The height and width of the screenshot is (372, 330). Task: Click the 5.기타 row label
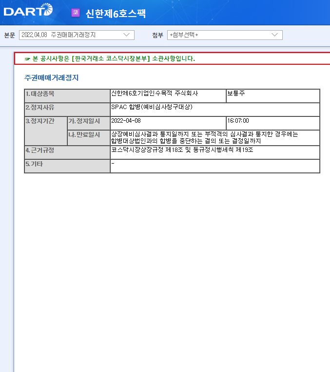[67, 166]
